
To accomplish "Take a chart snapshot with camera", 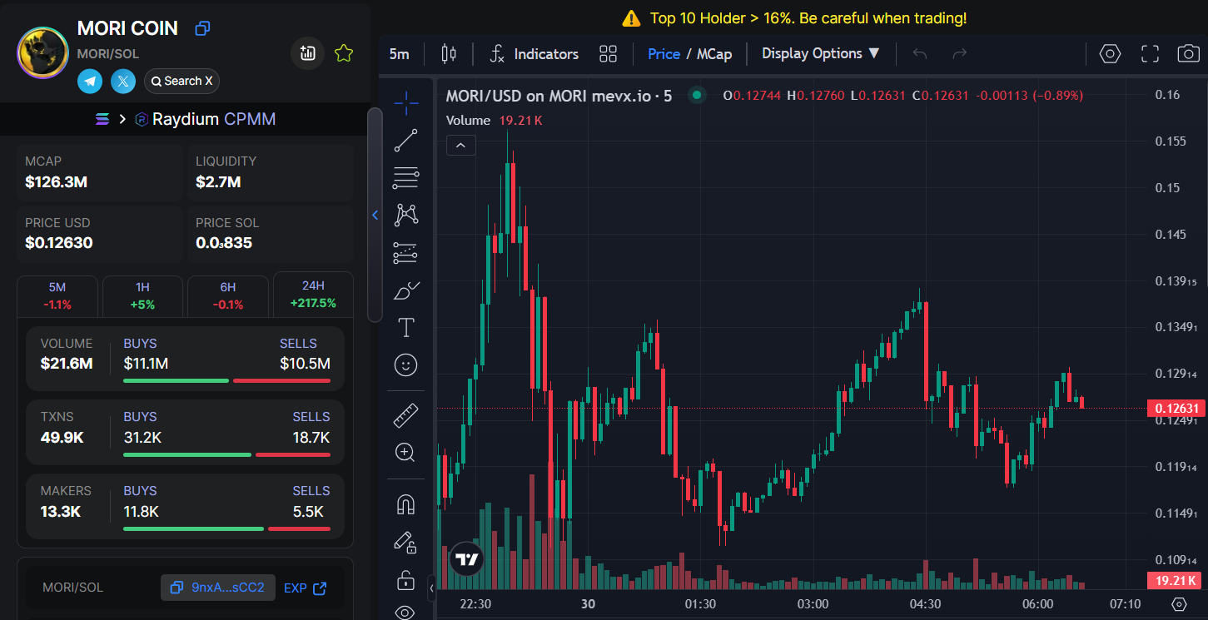I will (x=1188, y=54).
